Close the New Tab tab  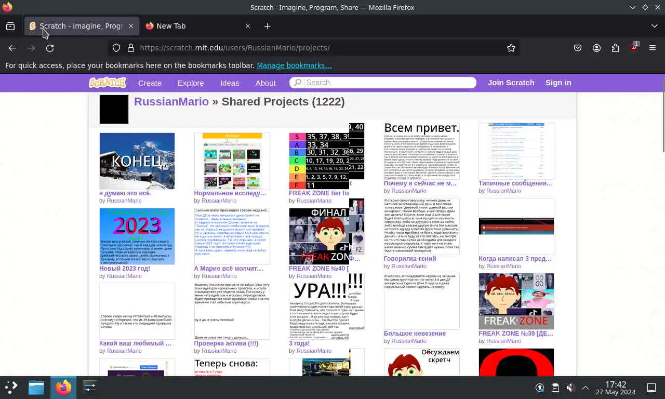[x=248, y=26]
